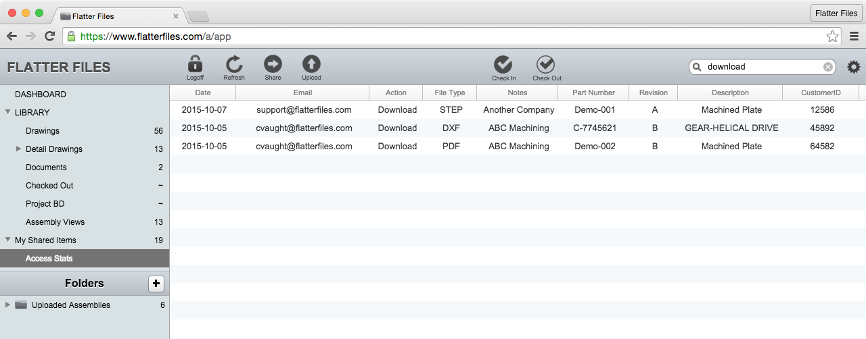
Task: Select part number Demo-002
Action: pos(595,146)
